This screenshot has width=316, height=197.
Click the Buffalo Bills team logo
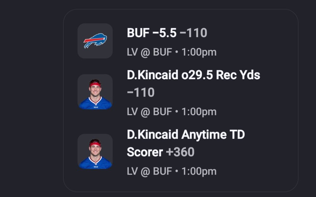tap(95, 41)
